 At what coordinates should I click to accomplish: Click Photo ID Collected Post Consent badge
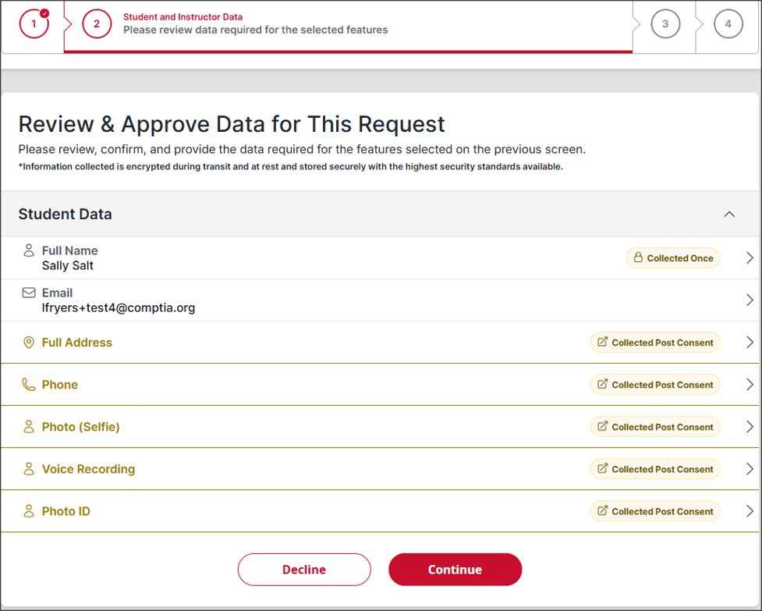[655, 511]
